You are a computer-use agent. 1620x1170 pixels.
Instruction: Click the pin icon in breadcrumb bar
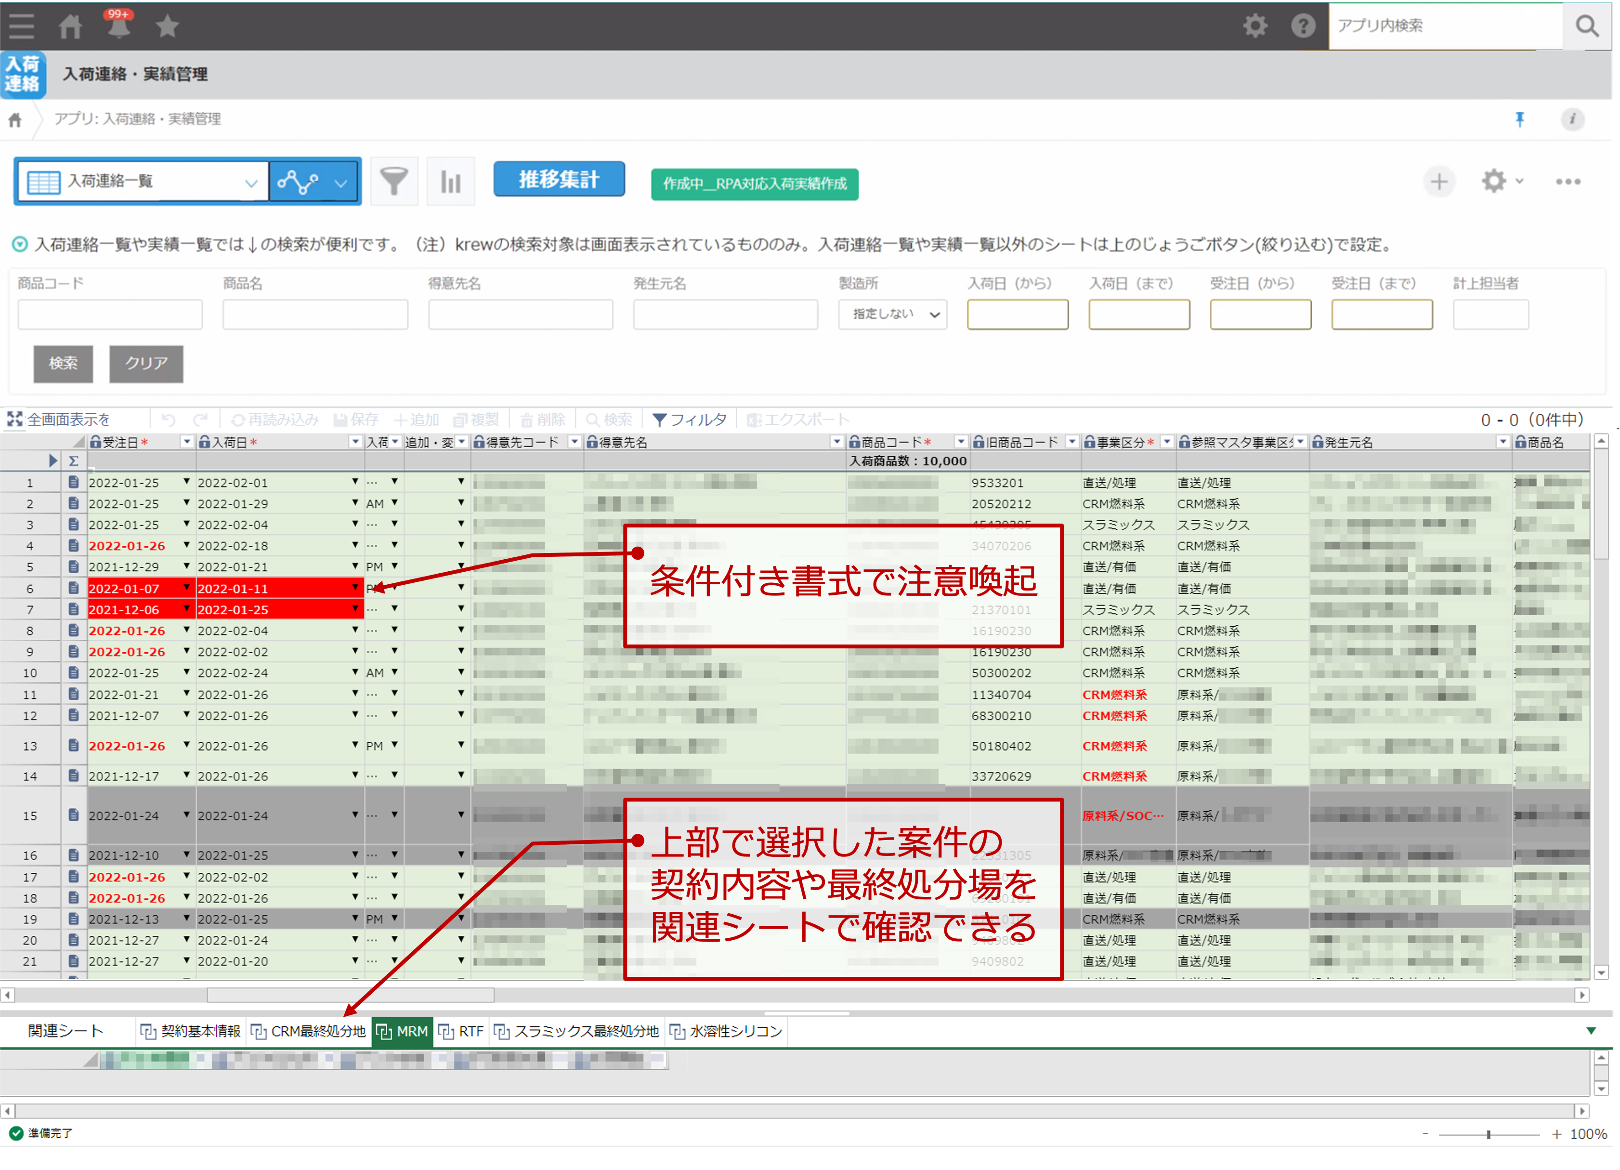tap(1519, 119)
